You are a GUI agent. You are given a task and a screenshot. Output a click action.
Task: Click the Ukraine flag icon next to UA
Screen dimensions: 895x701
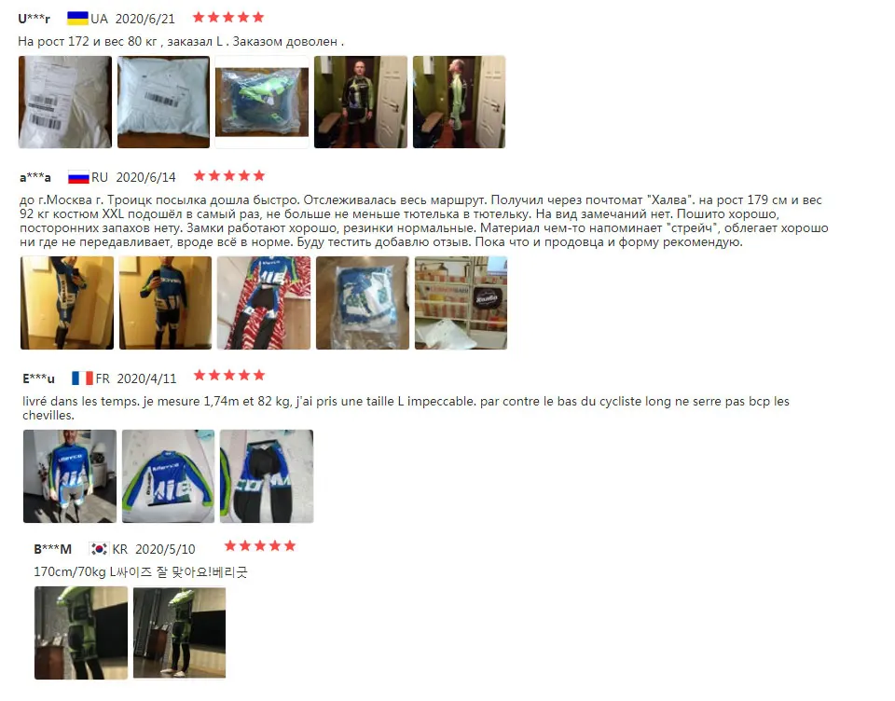tap(77, 19)
